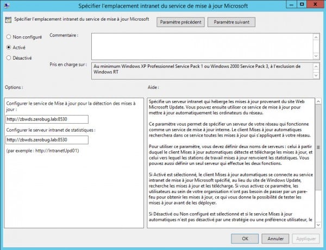Click the 'Aide :' label
Image resolution: width=326 pixels, height=250 pixels.
point(153,87)
